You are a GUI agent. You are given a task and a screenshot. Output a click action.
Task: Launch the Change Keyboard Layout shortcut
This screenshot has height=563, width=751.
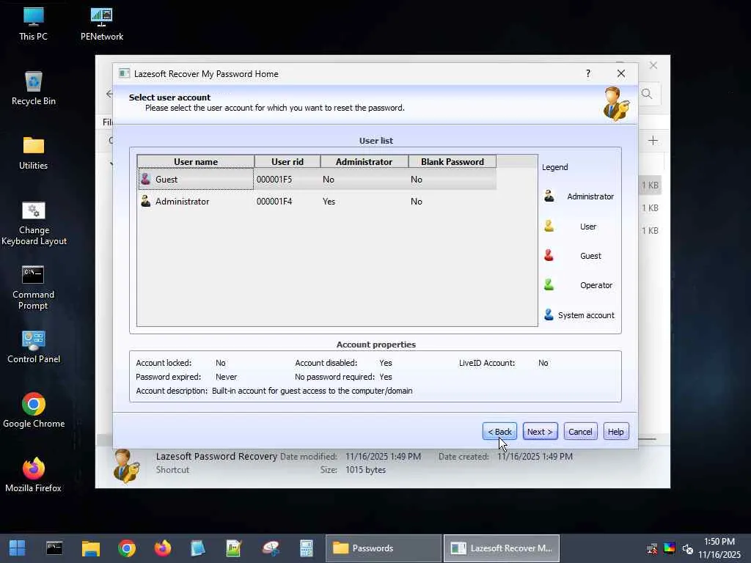tap(34, 223)
